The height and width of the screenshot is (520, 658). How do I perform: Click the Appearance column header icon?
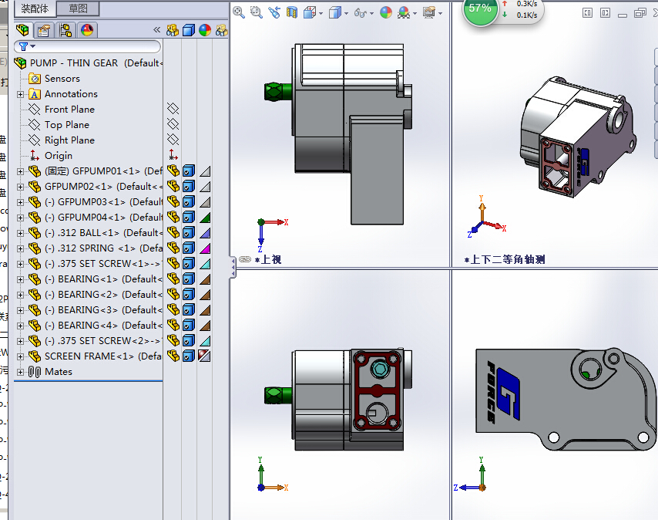pyautogui.click(x=205, y=30)
